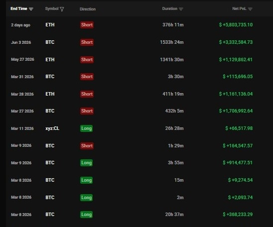The height and width of the screenshot is (227, 273).
Task: Click the $+9,274.54 net PnL value
Action: (x=240, y=180)
